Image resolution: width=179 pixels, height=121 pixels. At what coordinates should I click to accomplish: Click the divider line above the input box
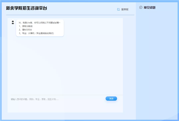(x=66, y=95)
